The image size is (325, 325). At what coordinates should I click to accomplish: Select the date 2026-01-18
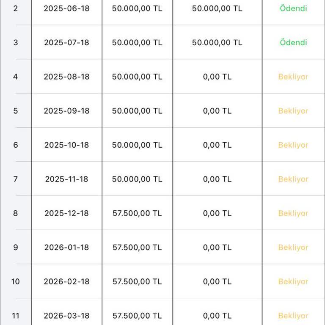66,248
